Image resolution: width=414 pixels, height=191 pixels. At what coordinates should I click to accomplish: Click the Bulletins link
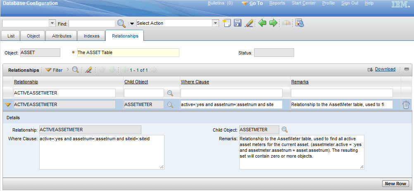tap(220, 3)
